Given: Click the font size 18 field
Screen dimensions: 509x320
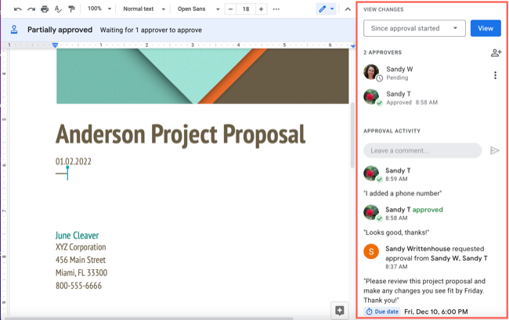Looking at the screenshot, I should (x=246, y=9).
